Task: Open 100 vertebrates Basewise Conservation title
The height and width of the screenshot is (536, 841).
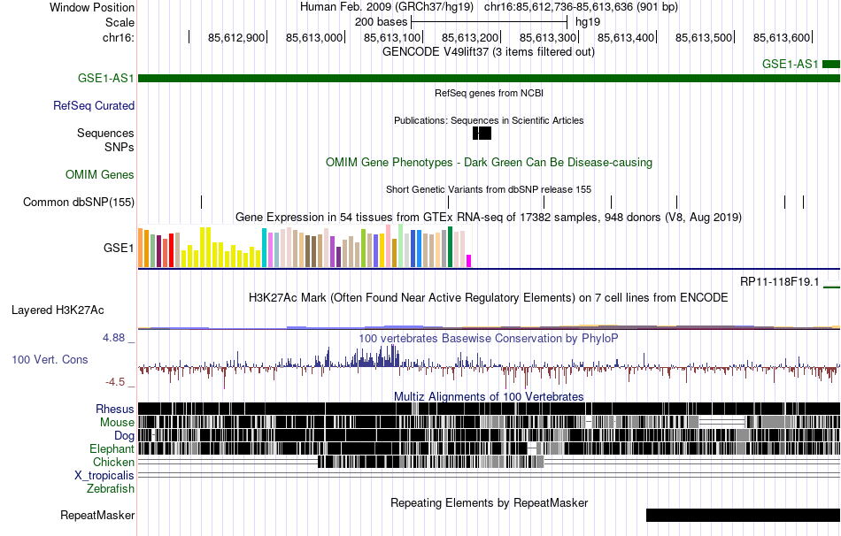Action: point(489,338)
